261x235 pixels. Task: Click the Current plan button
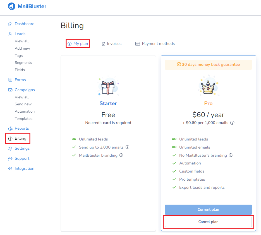point(208,210)
